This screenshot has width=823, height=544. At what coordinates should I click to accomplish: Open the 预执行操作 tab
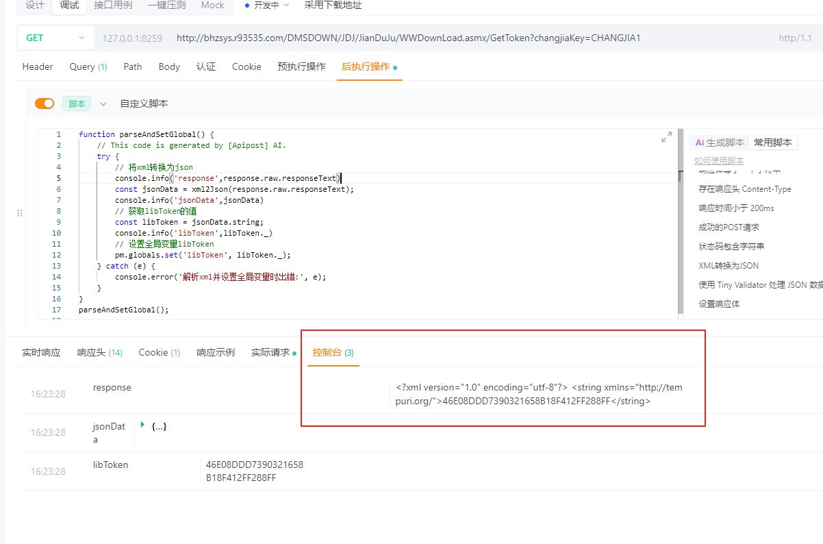(301, 66)
